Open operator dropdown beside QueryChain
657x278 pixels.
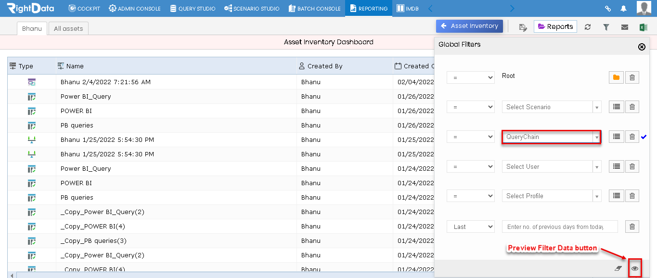[471, 137]
